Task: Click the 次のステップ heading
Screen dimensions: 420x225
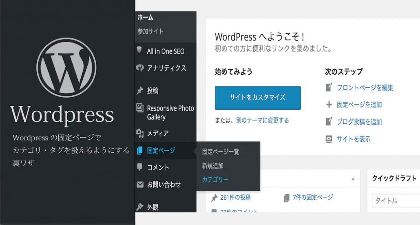Action: pyautogui.click(x=344, y=71)
